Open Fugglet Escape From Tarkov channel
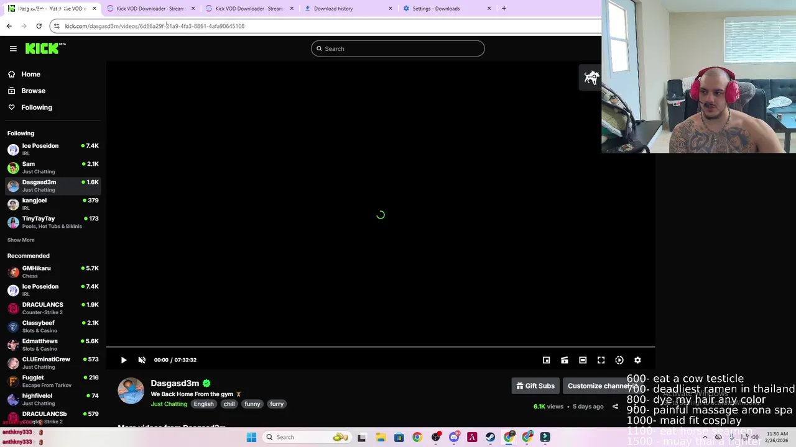 (x=53, y=381)
